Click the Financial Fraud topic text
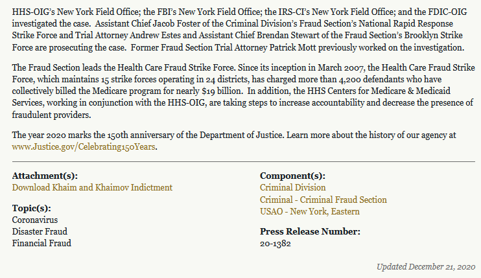The image size is (481, 278). click(x=41, y=243)
